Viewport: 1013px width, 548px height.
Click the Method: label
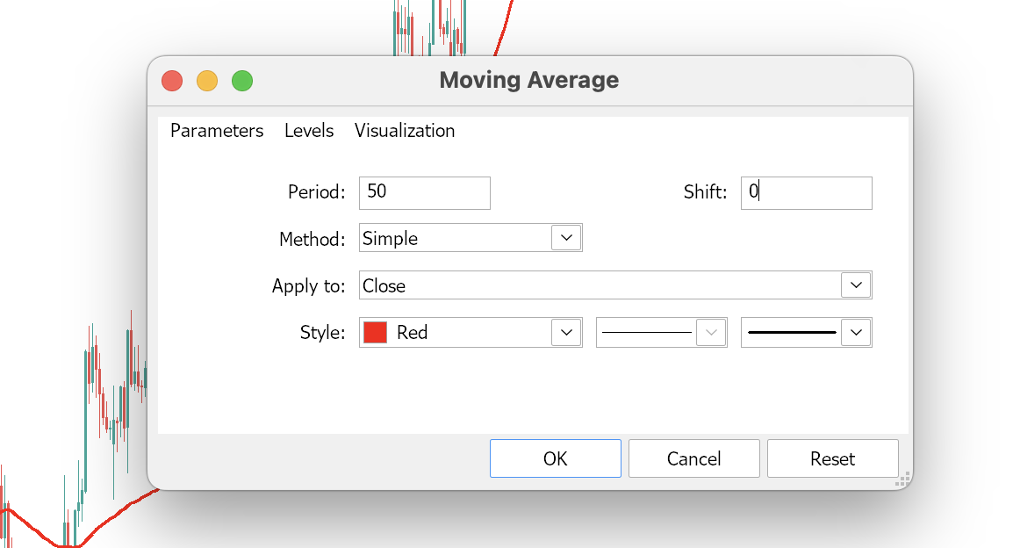pyautogui.click(x=312, y=239)
